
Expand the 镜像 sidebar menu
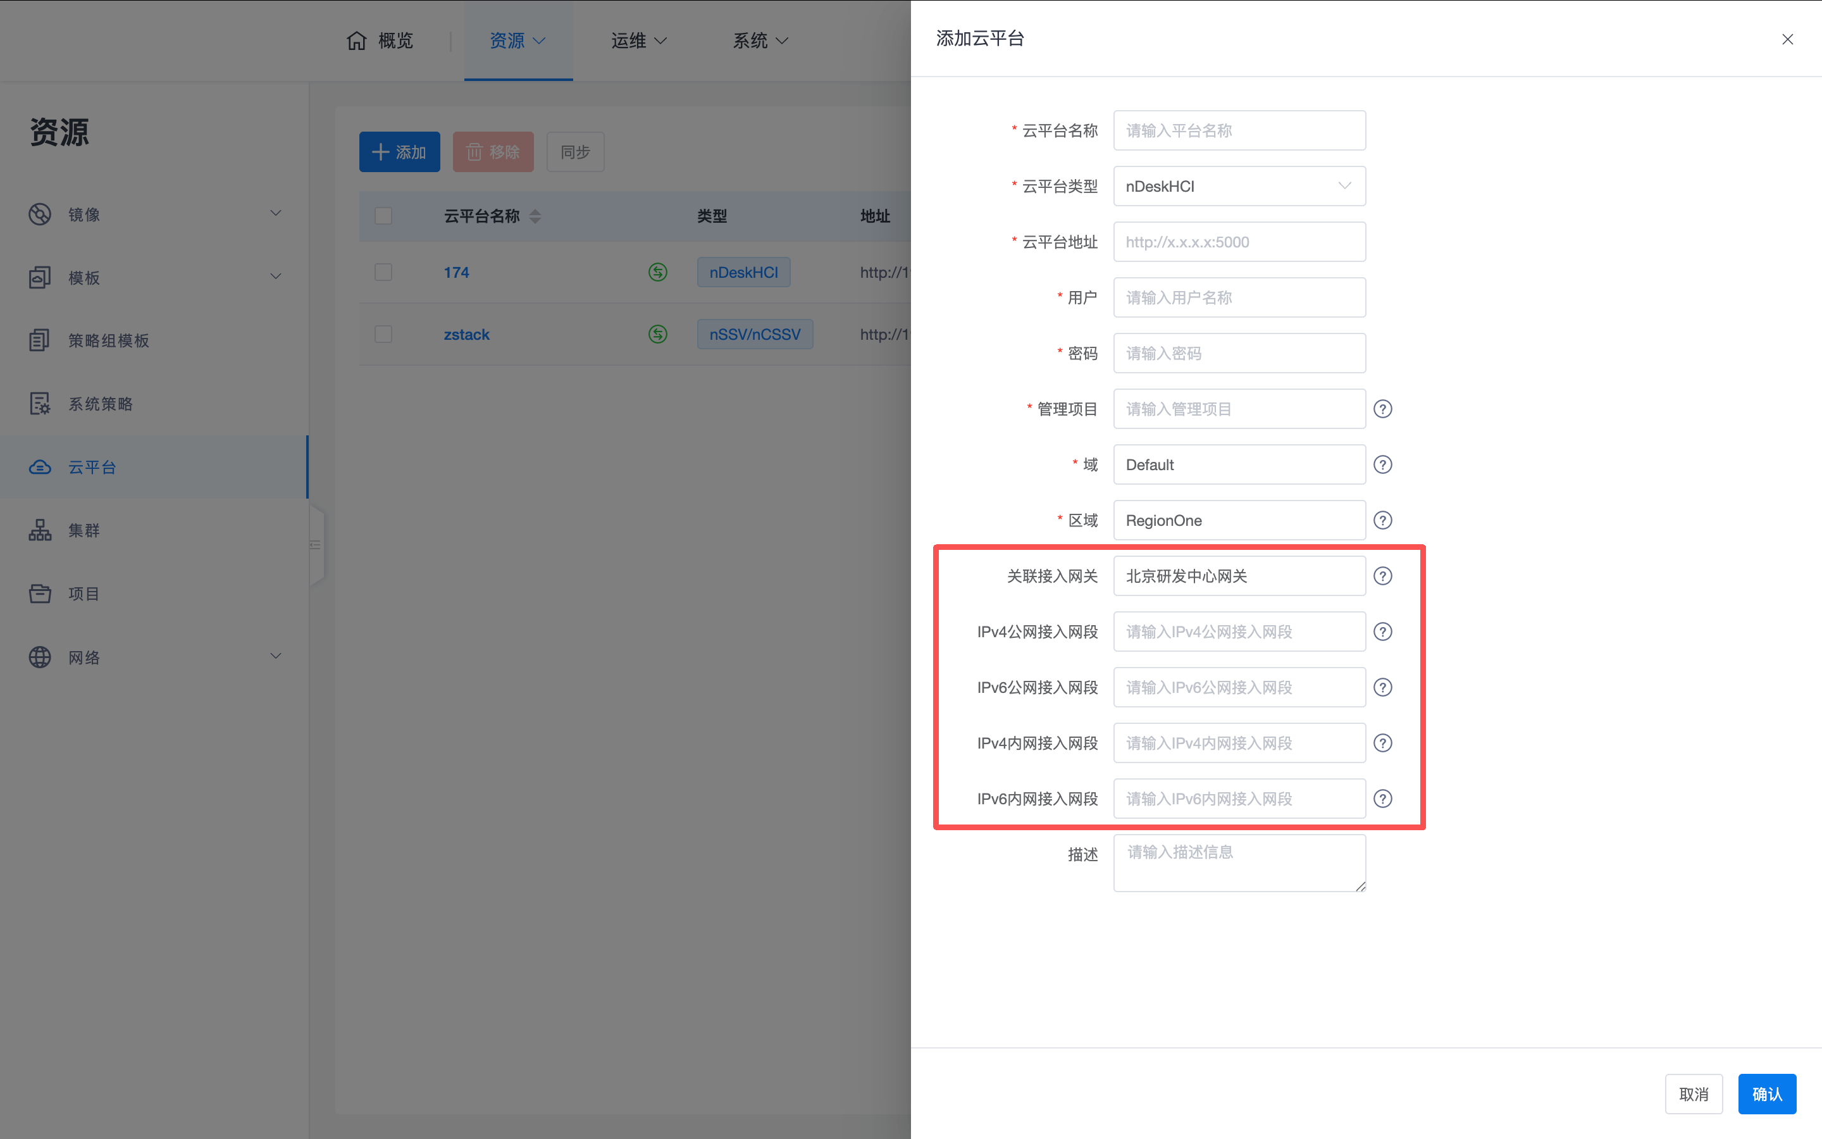pos(276,214)
